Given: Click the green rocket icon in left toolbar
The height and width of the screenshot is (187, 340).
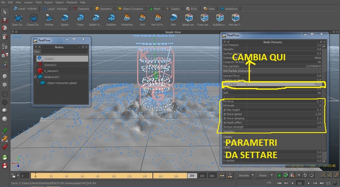Looking at the screenshot, I should pyautogui.click(x=5, y=130).
